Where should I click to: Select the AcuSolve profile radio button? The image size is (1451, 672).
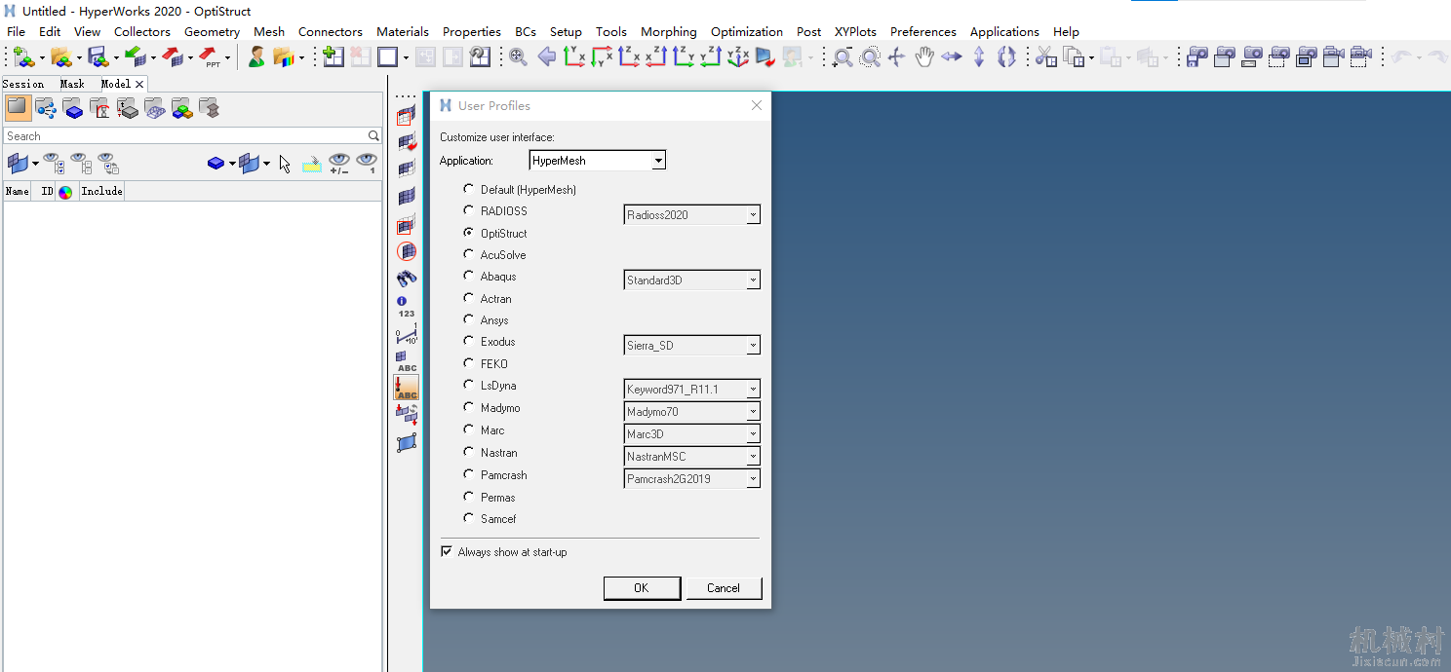coord(469,254)
